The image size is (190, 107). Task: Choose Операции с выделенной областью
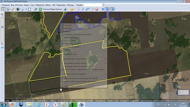point(84,34)
